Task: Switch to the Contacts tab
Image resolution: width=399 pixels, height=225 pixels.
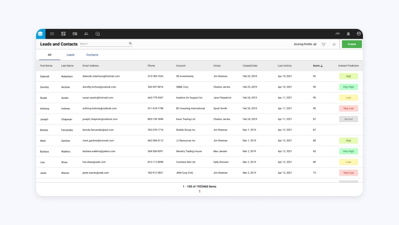Action: coord(92,55)
